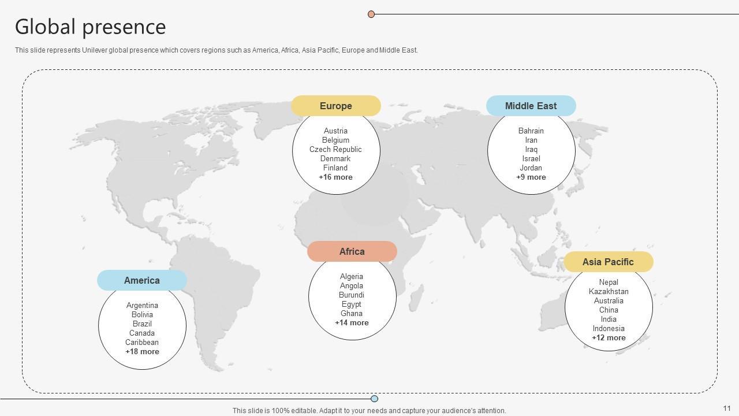Click Czech Republic in Europe list
The width and height of the screenshot is (739, 416).
(x=335, y=150)
